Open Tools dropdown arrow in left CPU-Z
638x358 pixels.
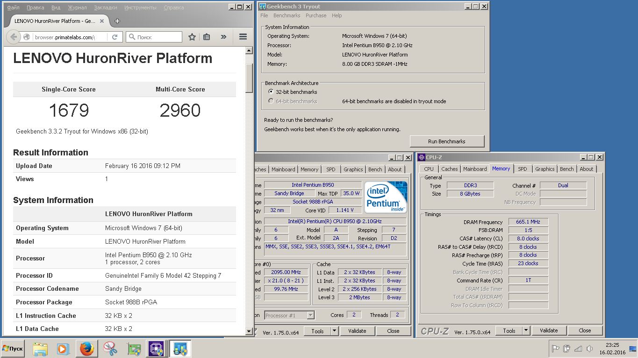coord(335,331)
